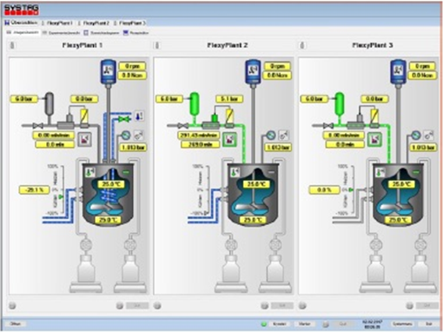Click the pressure gauge icon in FlexyPlant 3
The image size is (443, 332).
pyautogui.click(x=416, y=135)
